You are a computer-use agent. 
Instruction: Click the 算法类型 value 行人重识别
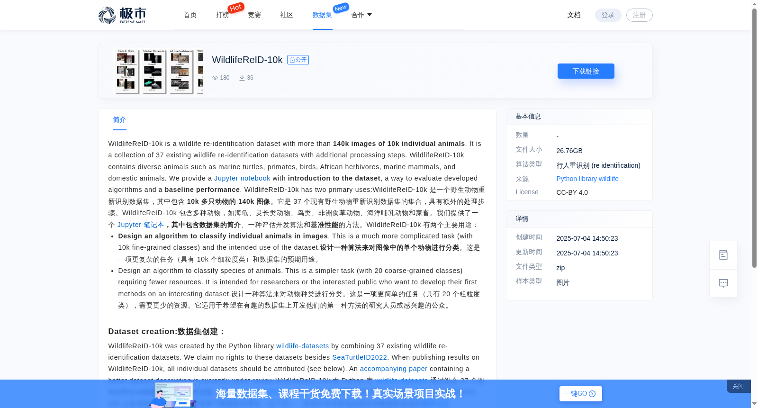click(x=598, y=165)
